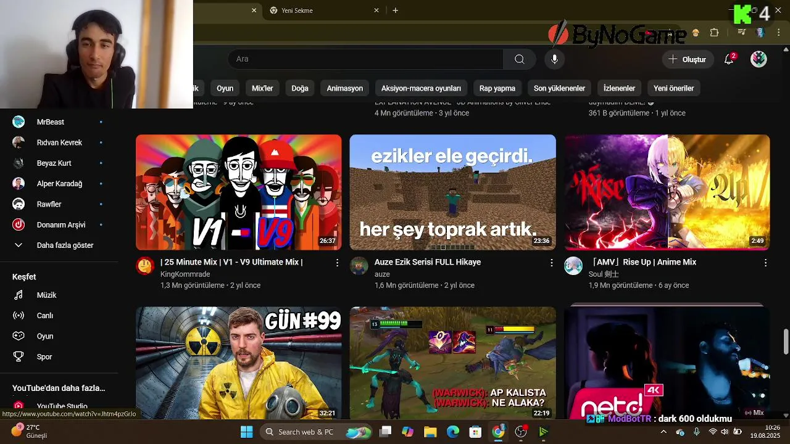The image size is (790, 444).
Task: Open Auze Ezik Serisi FULL Hikaye title
Action: pos(428,262)
